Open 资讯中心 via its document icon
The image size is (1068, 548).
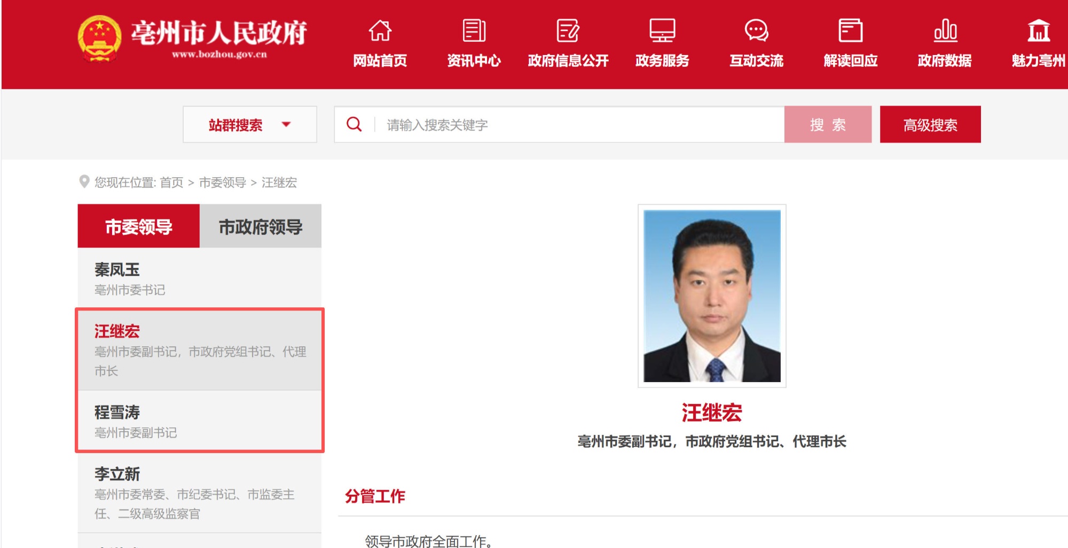point(474,31)
